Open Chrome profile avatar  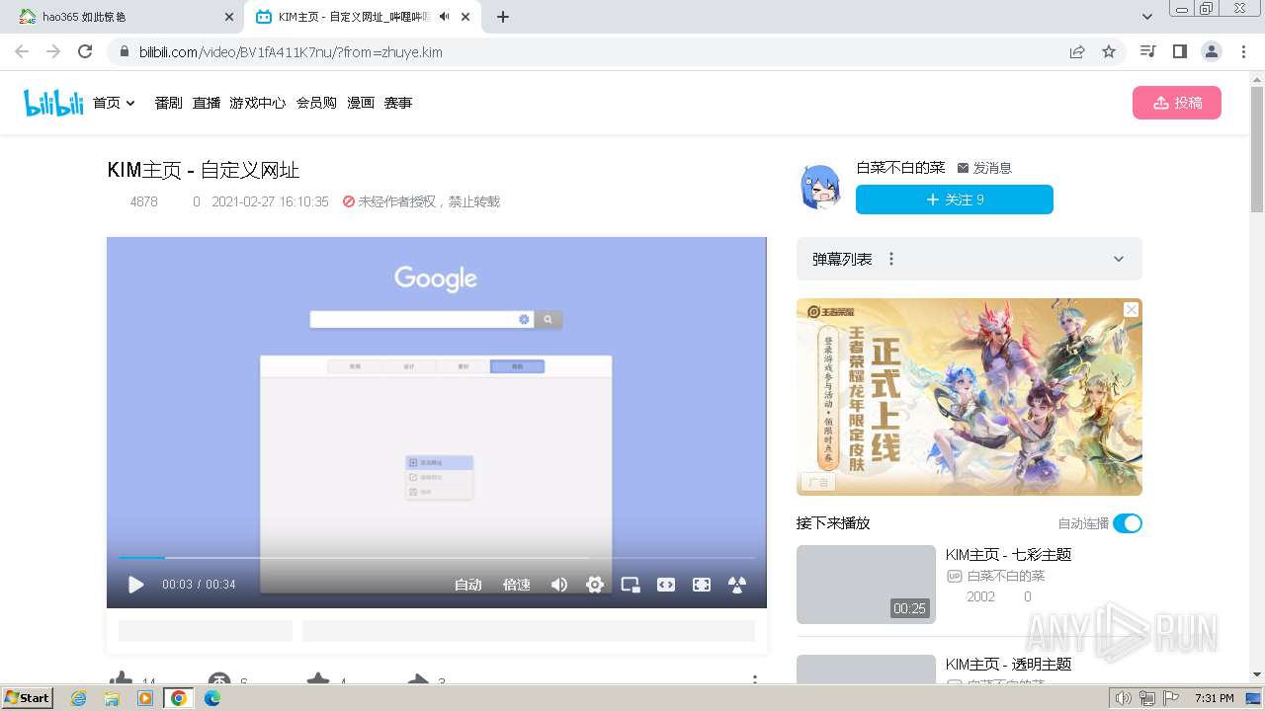tap(1211, 51)
